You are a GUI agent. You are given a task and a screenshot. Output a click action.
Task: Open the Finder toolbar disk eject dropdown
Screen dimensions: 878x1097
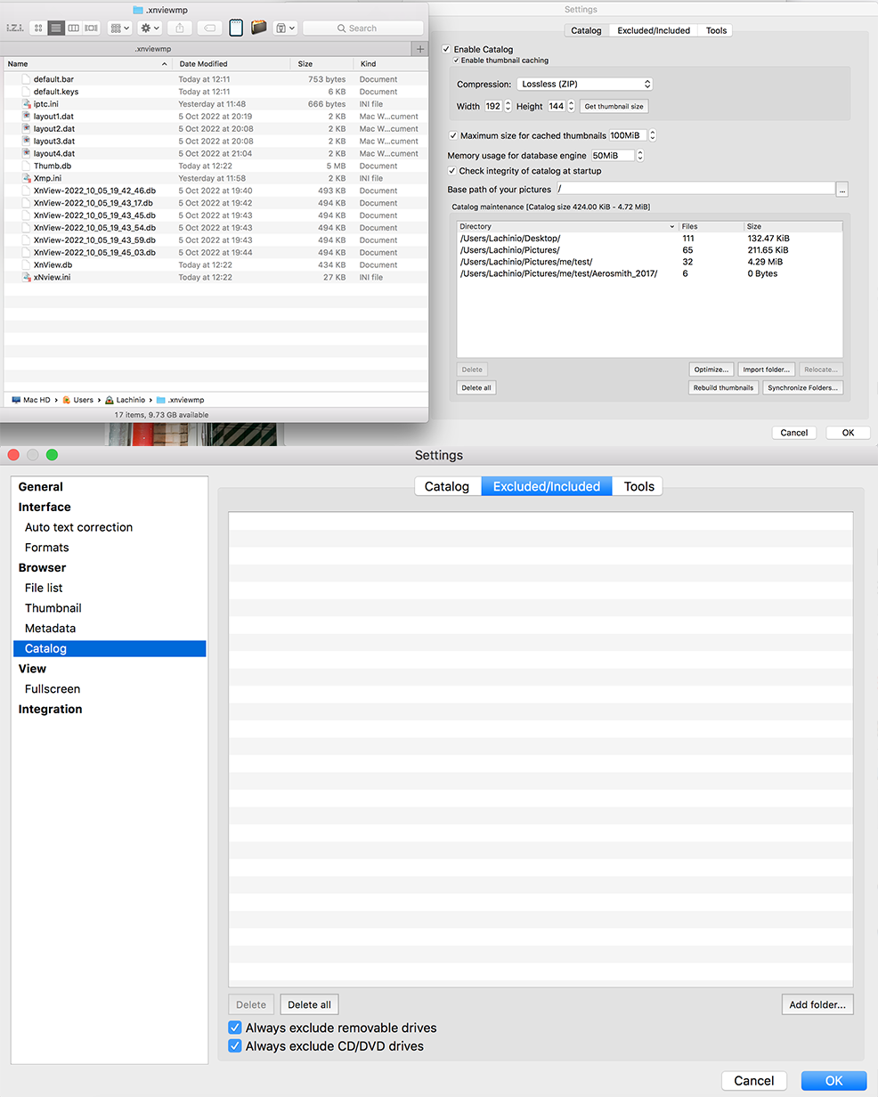pyautogui.click(x=285, y=28)
